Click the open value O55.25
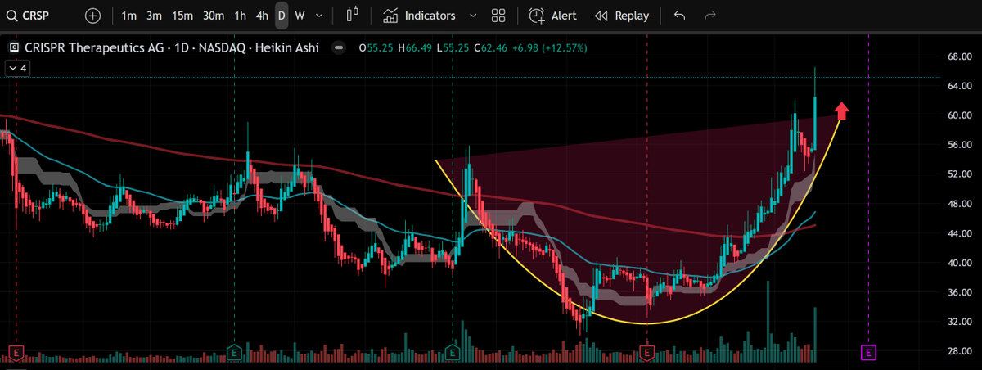 coord(376,48)
